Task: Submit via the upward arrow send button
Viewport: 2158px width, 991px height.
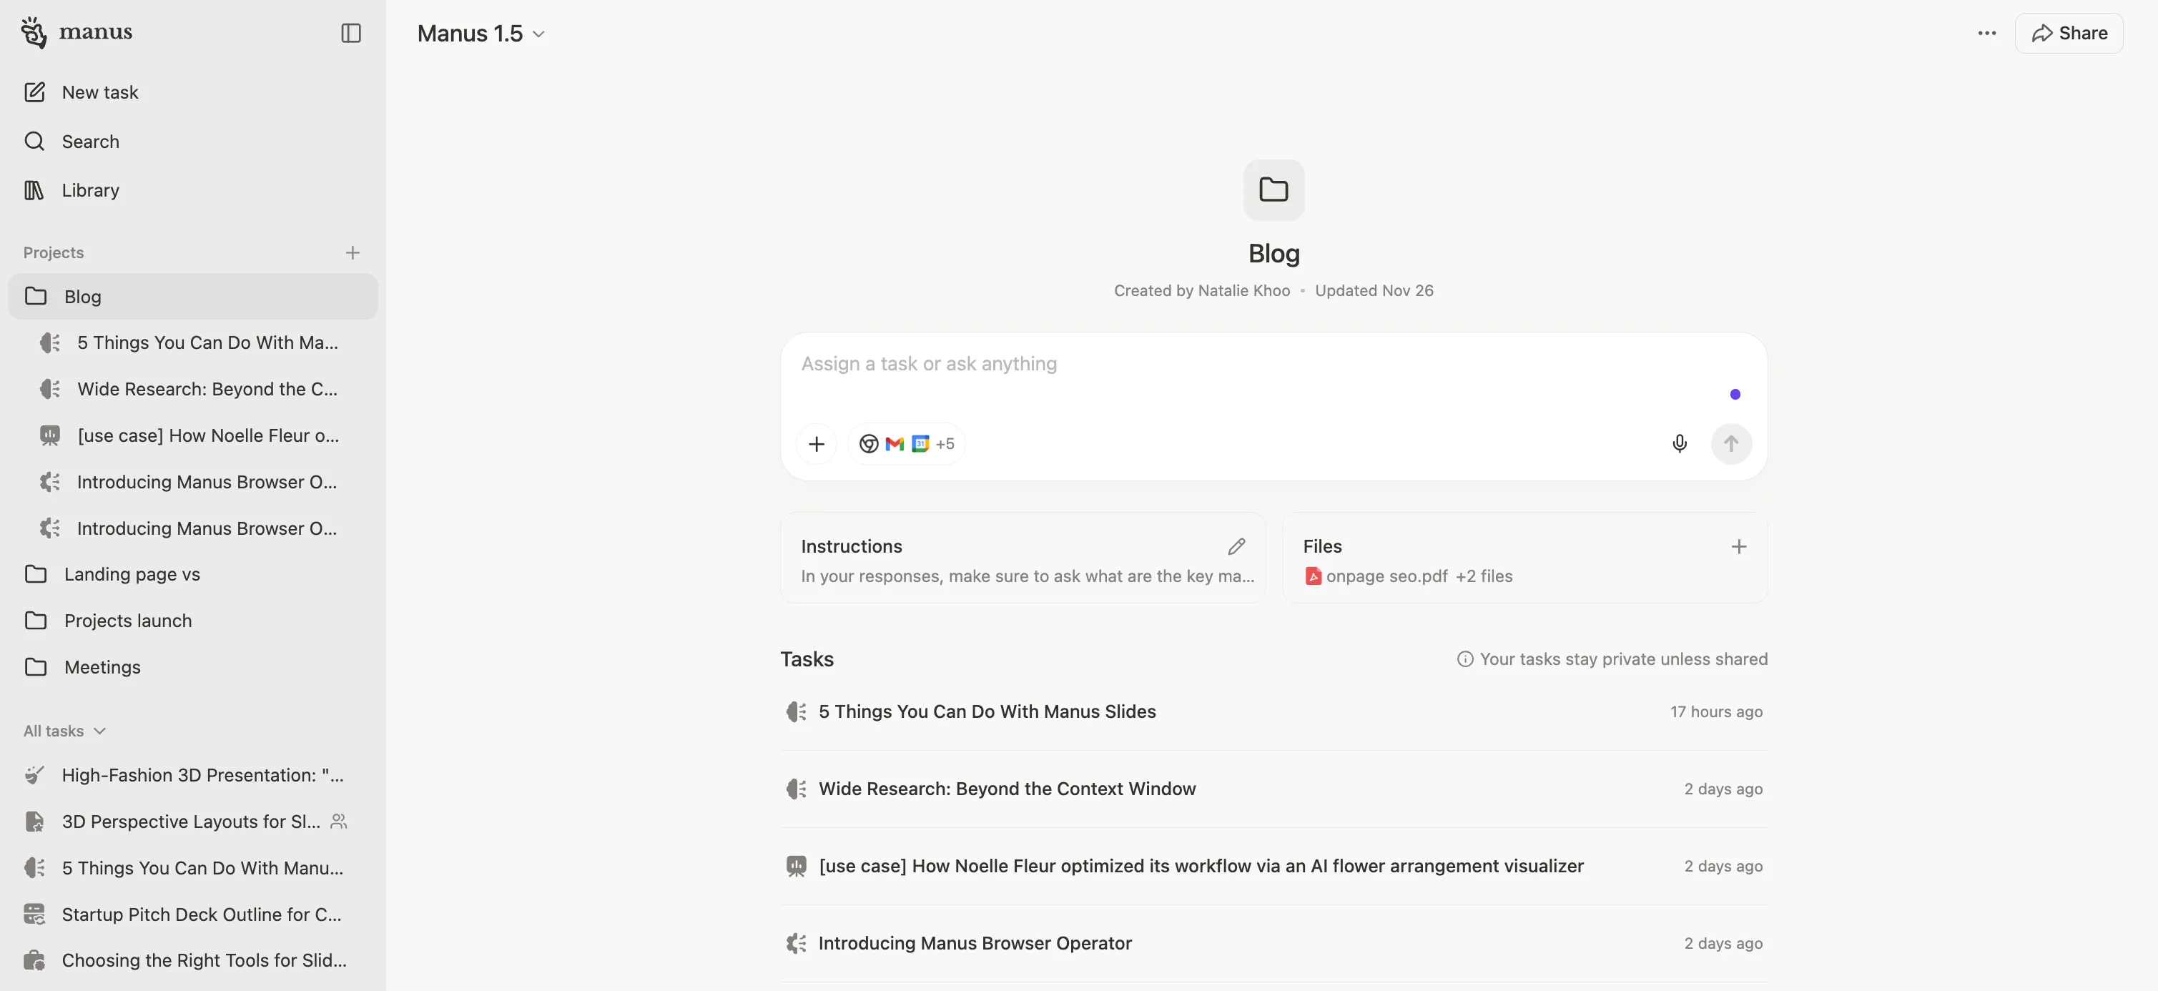Action: point(1732,443)
